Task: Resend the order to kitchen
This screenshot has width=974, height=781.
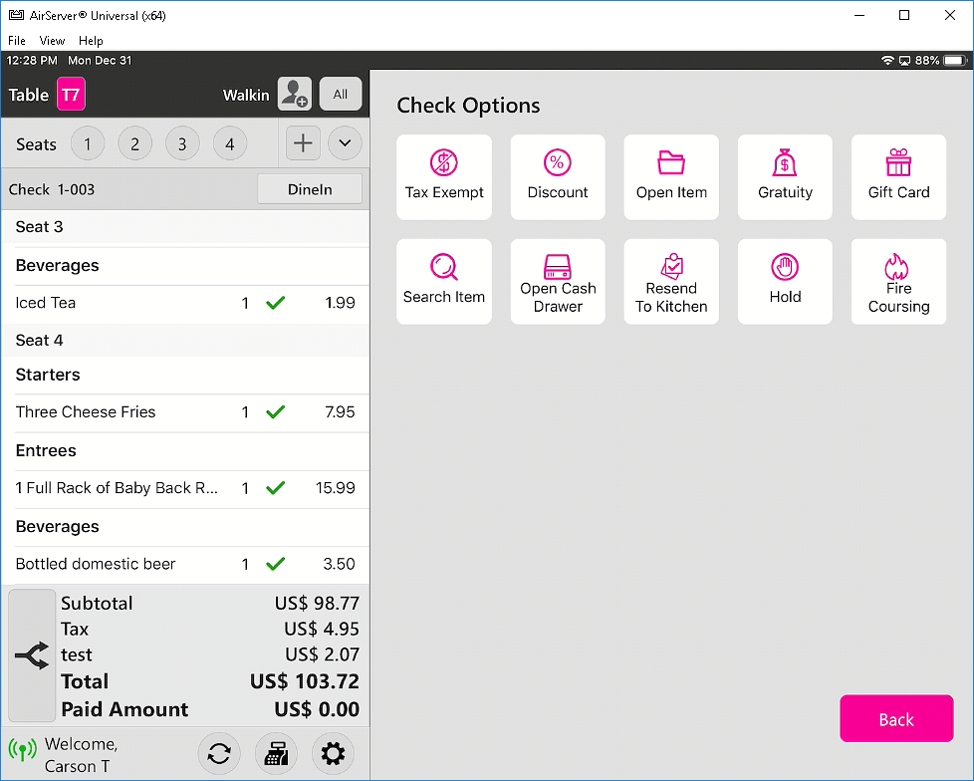Action: (x=671, y=281)
